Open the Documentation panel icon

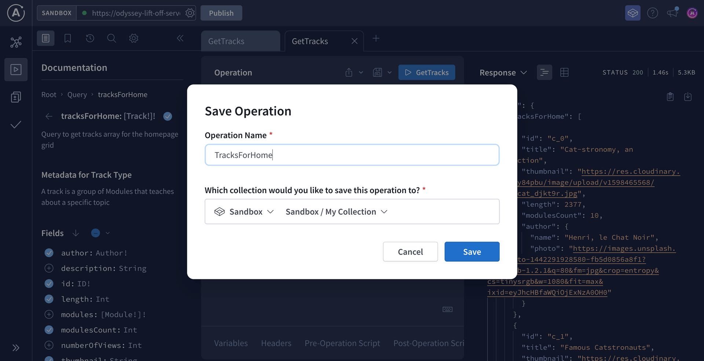pos(45,38)
